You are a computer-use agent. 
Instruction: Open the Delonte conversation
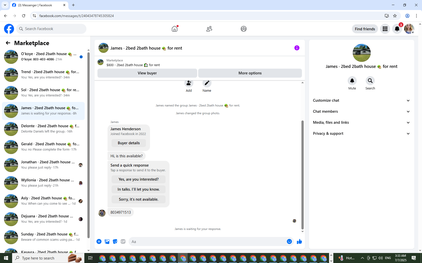click(43, 129)
